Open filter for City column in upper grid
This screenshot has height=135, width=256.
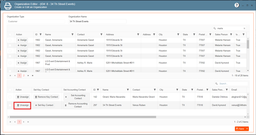[178, 34]
